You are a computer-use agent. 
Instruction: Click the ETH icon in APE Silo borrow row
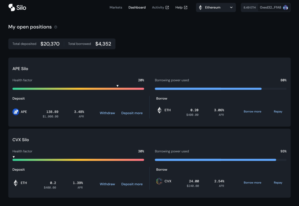[160, 110]
